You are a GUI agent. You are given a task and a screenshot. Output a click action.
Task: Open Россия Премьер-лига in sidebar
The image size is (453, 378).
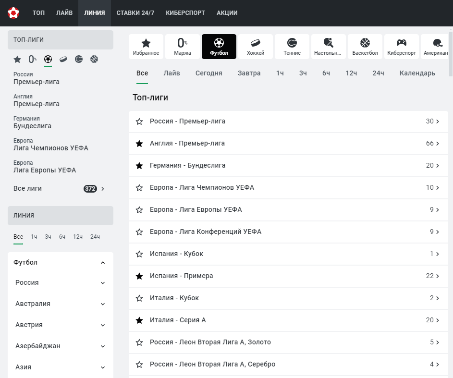[x=37, y=78]
